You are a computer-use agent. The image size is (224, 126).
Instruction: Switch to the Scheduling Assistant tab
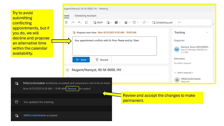[85, 16]
